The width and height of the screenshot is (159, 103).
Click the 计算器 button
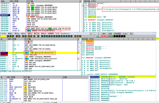[110, 34]
